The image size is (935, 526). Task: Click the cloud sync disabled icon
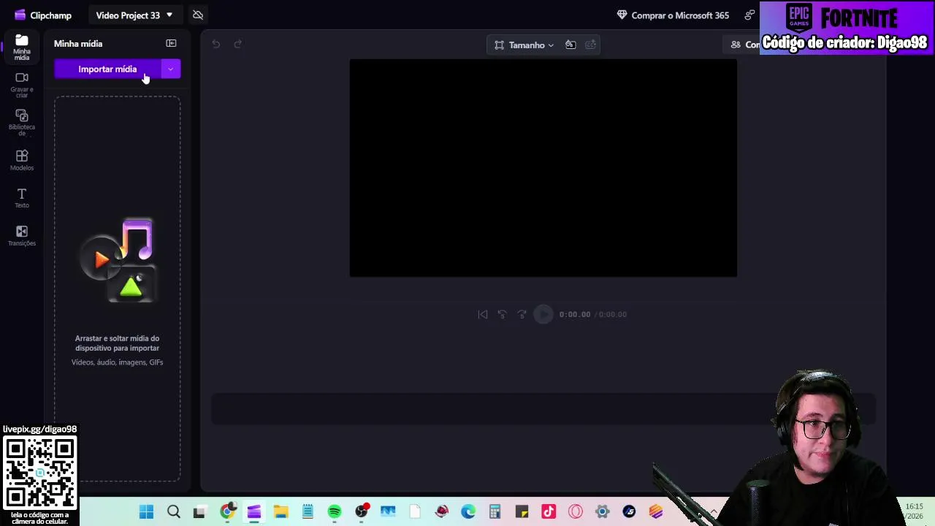[x=198, y=15]
